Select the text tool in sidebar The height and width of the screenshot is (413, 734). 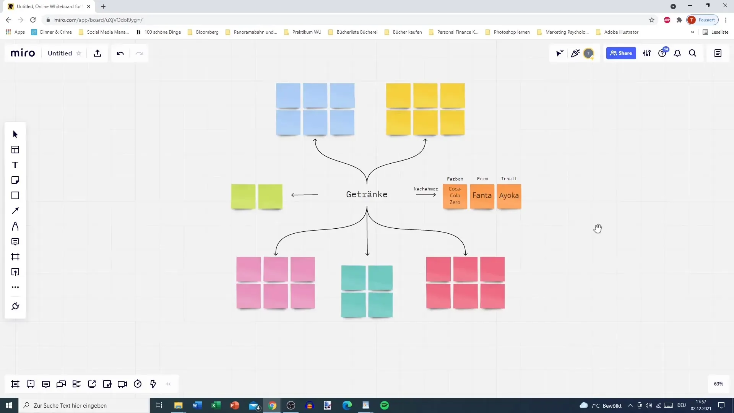[15, 165]
